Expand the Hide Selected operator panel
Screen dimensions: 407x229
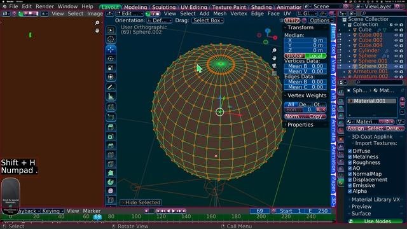click(x=141, y=202)
